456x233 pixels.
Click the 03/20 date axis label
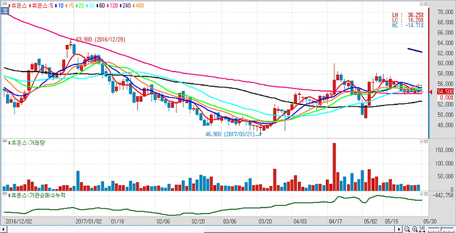pyautogui.click(x=264, y=221)
